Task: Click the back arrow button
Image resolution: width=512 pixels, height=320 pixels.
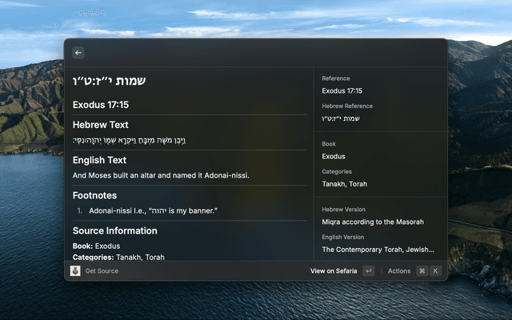Action: [x=78, y=53]
